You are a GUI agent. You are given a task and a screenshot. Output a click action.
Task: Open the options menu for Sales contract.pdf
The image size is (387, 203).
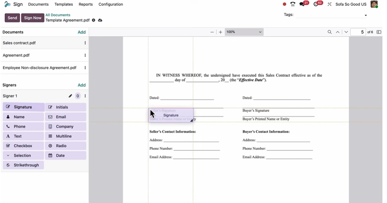(85, 43)
